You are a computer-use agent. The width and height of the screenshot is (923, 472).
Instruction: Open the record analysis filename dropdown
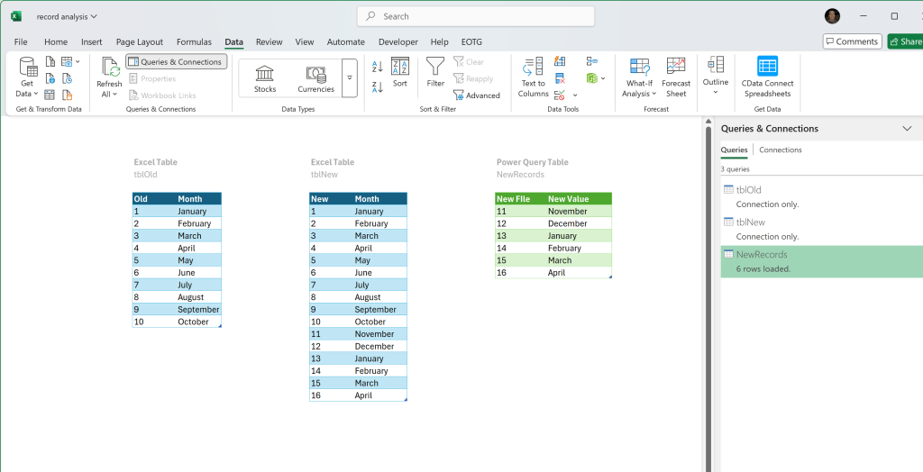pos(67,16)
